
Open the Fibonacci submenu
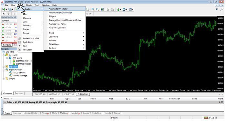(x=30, y=25)
